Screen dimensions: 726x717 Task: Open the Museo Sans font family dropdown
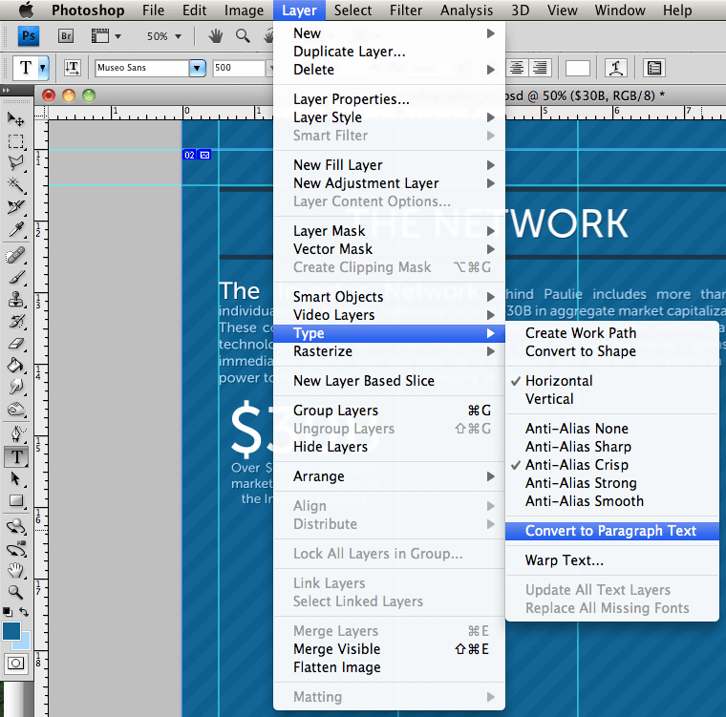coord(197,68)
